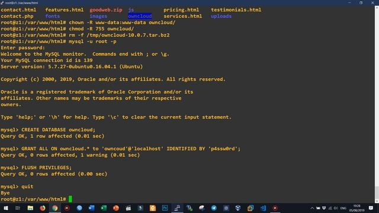The width and height of the screenshot is (379, 213).
Task: Open the last red circular taskbar icon
Action: 275,208
